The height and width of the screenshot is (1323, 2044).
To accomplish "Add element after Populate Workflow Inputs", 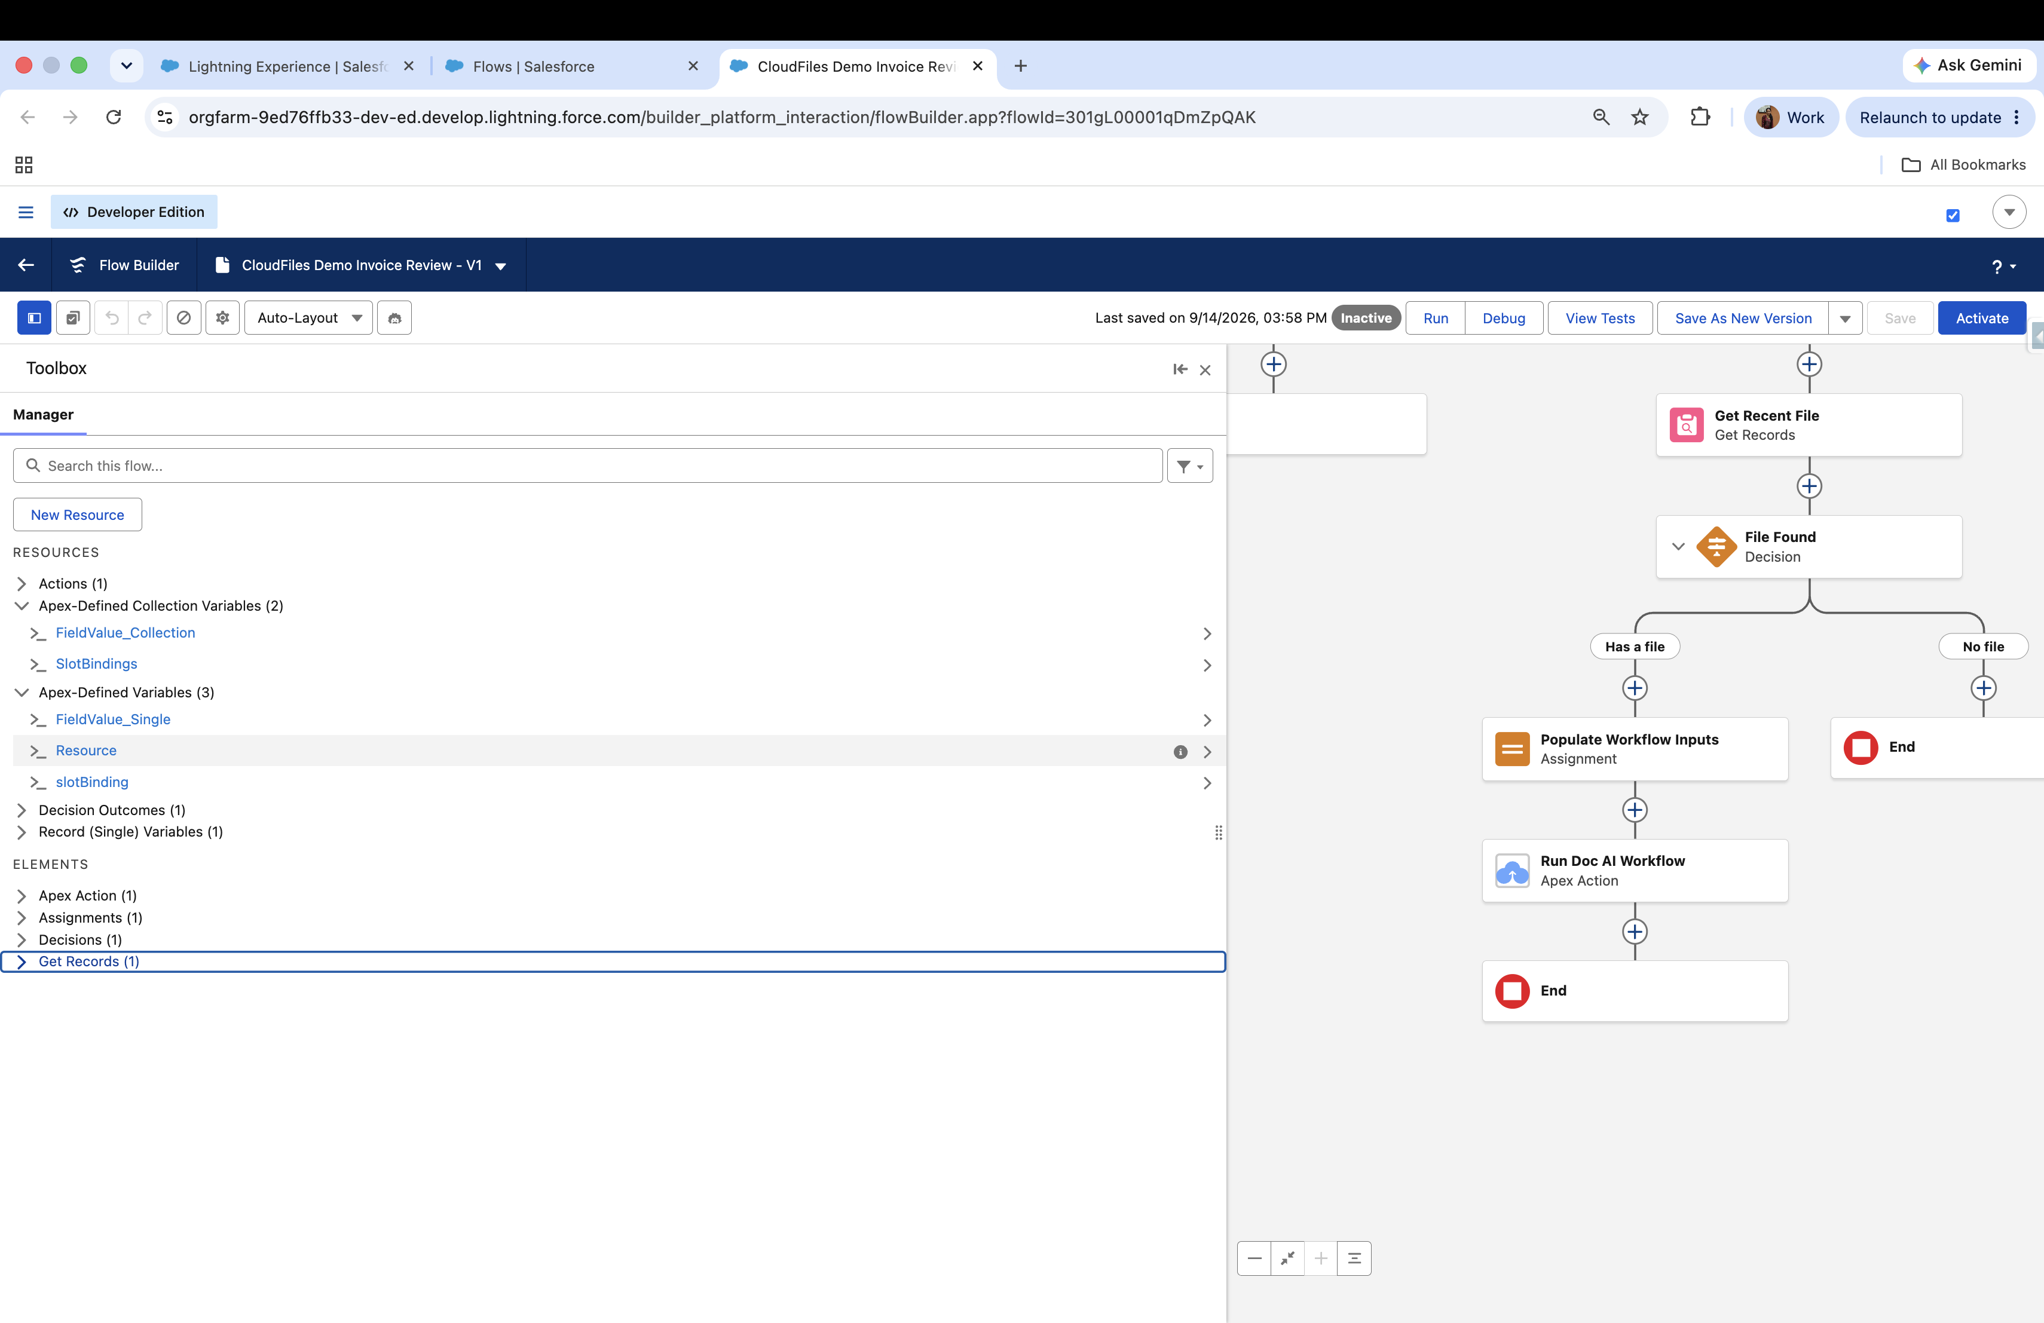I will [1635, 810].
